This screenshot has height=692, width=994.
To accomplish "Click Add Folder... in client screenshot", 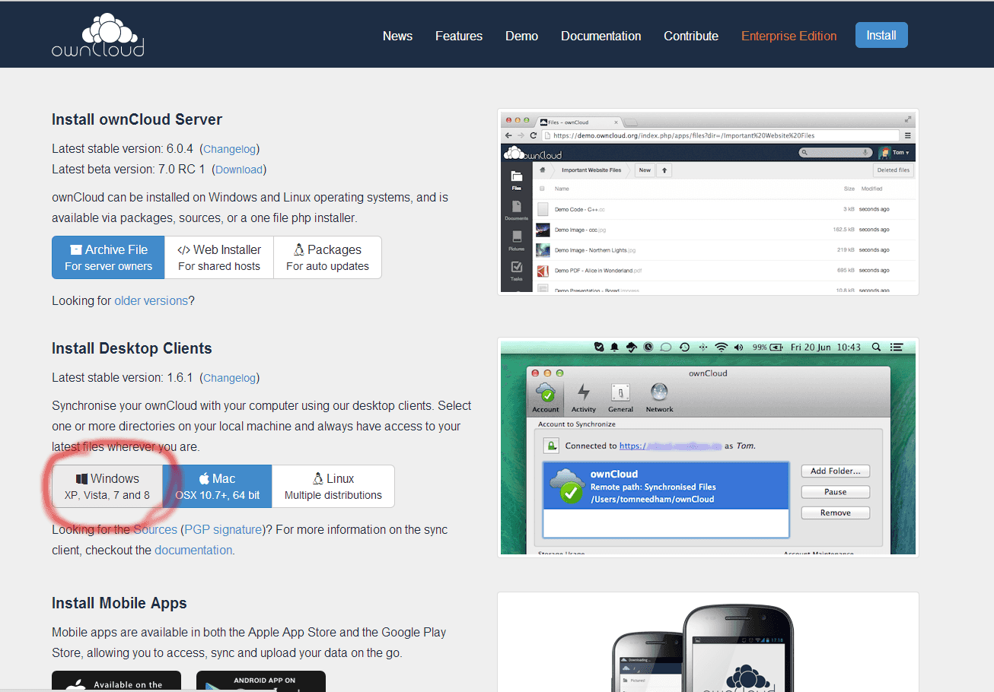I will pyautogui.click(x=836, y=471).
